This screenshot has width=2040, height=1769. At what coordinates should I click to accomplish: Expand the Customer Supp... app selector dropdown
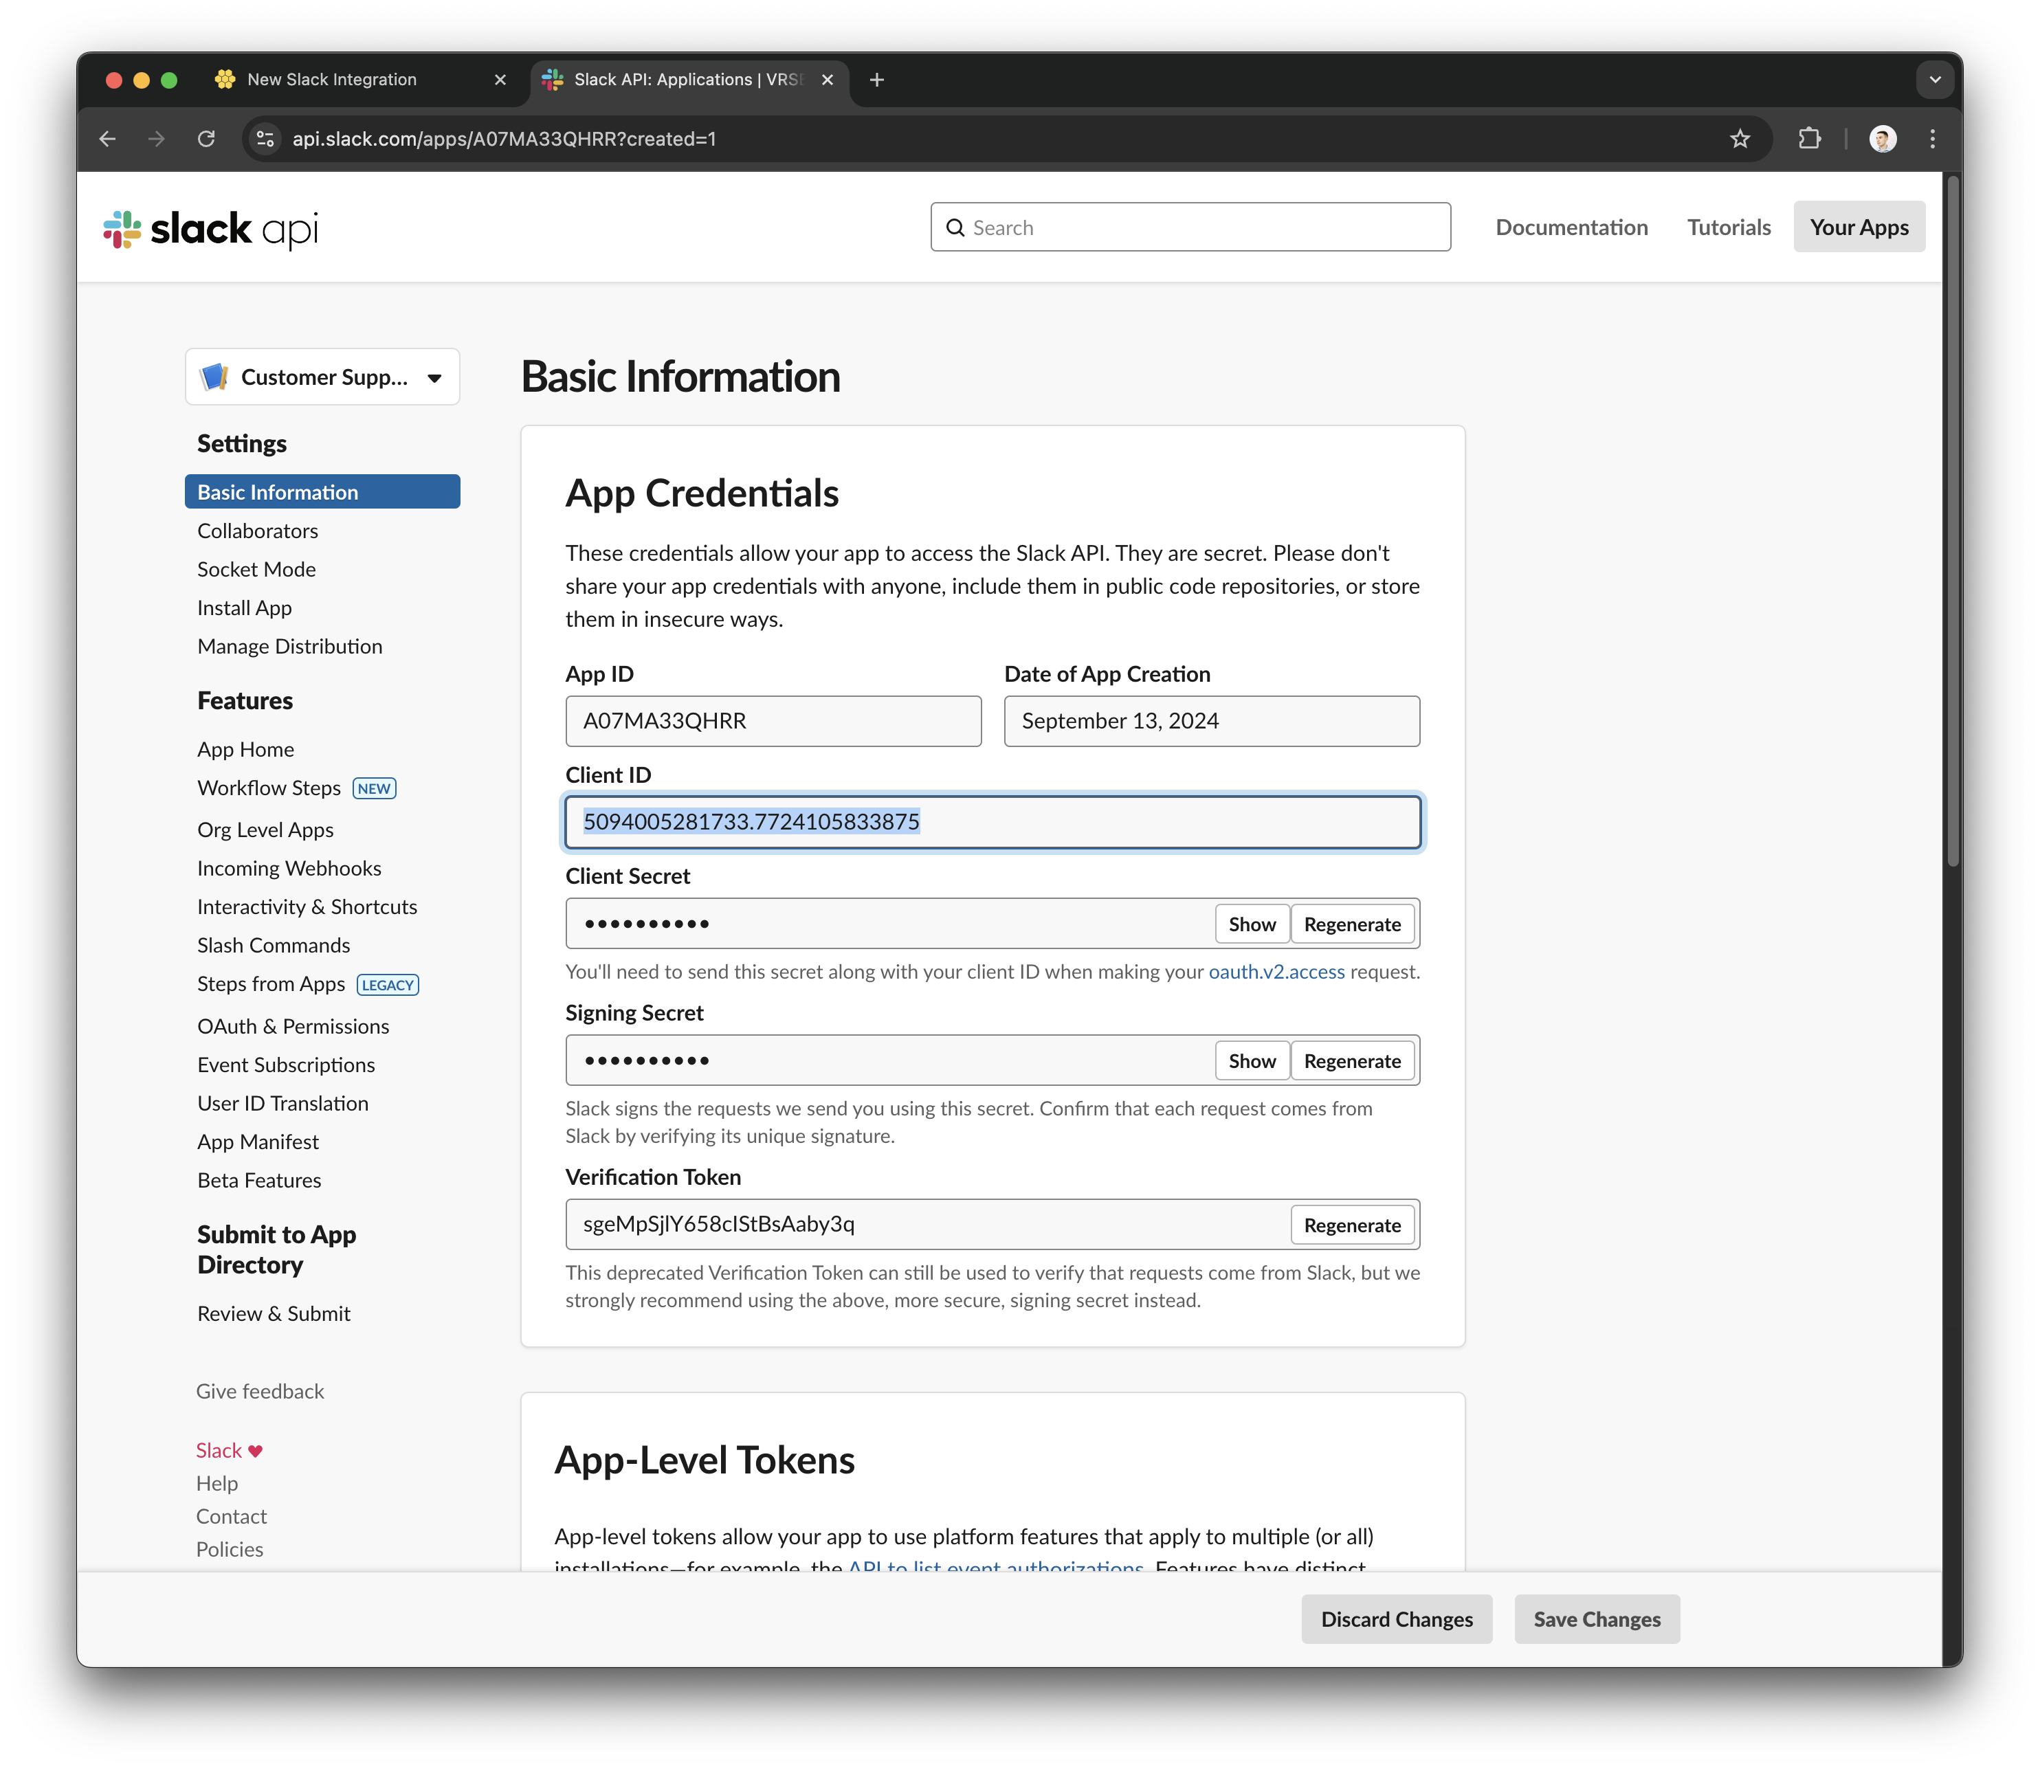click(323, 377)
